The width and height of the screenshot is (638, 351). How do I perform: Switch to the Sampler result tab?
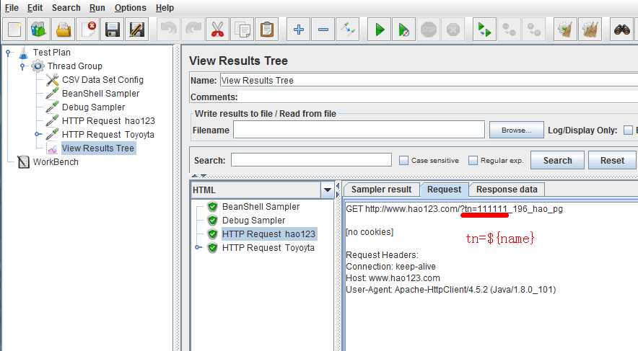[x=381, y=190]
